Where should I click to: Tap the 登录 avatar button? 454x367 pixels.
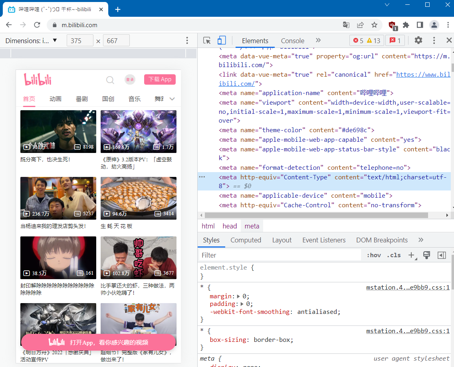pyautogui.click(x=130, y=79)
